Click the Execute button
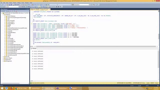Viewport: 160px width, 90px height. click(x=23, y=7)
